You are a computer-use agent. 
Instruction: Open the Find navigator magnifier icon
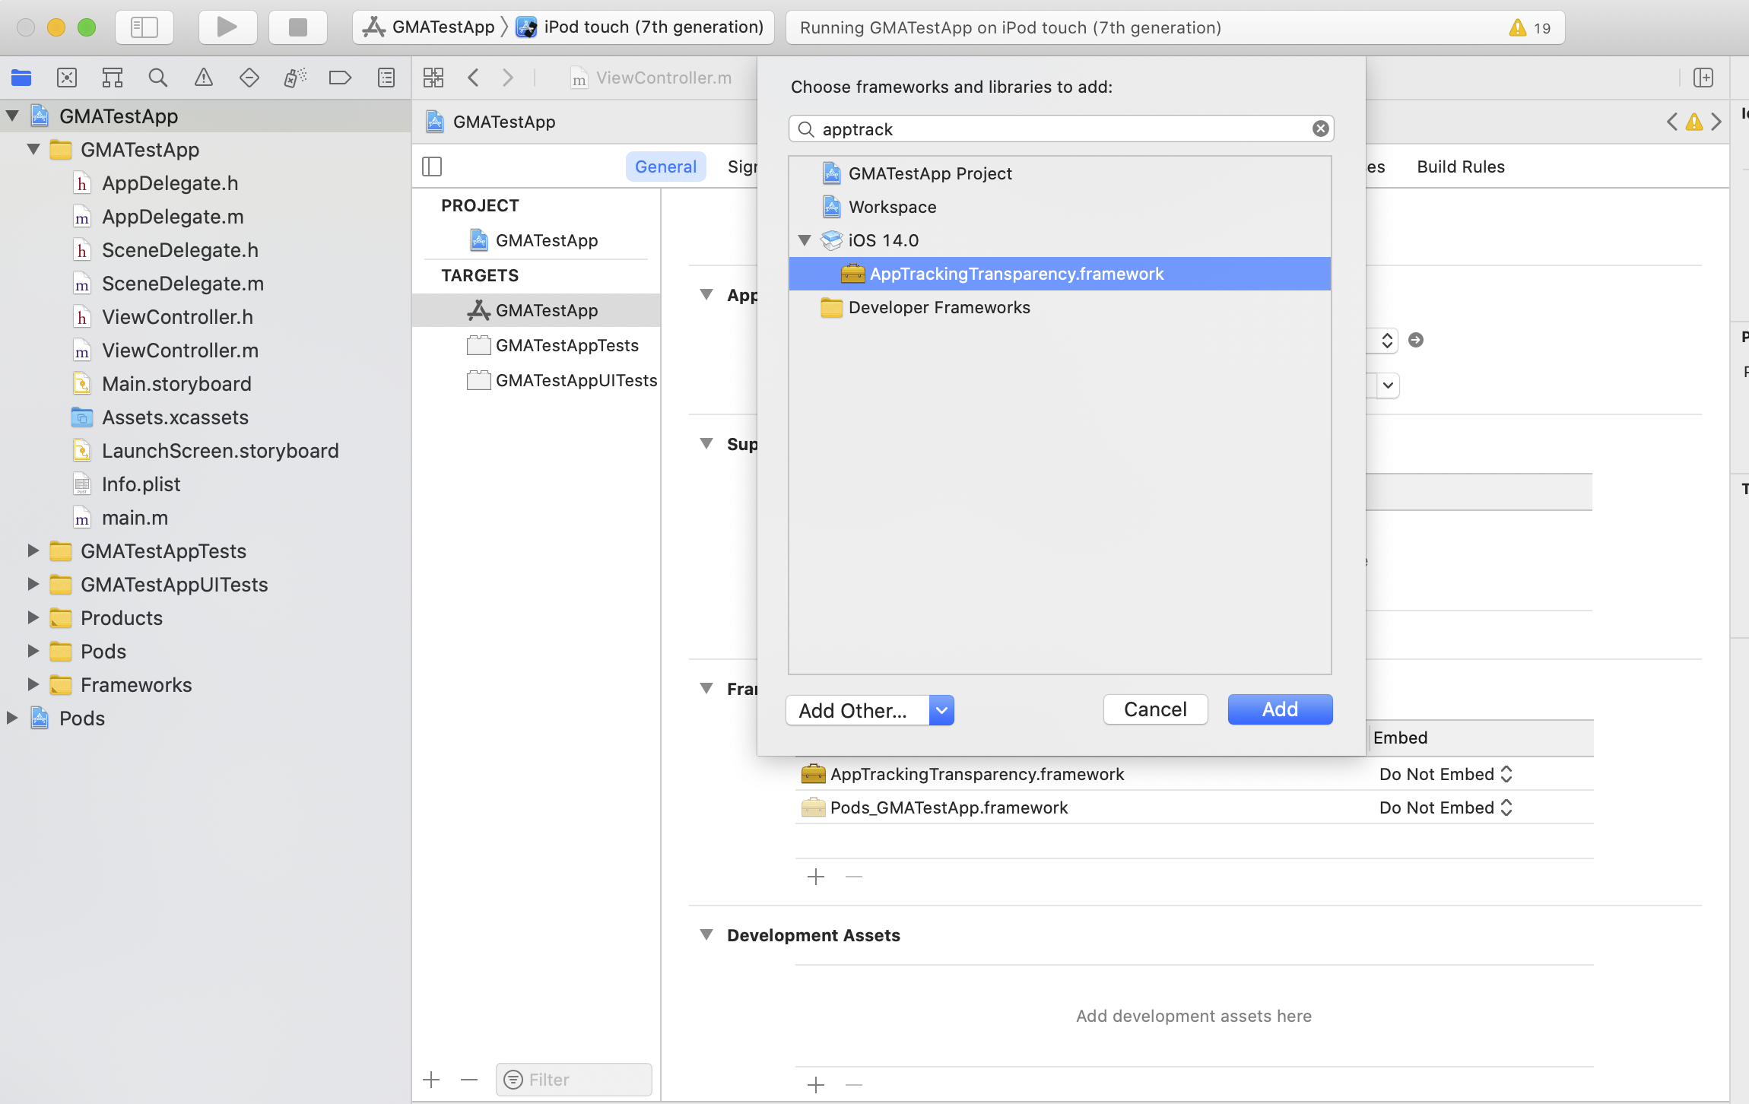point(157,78)
